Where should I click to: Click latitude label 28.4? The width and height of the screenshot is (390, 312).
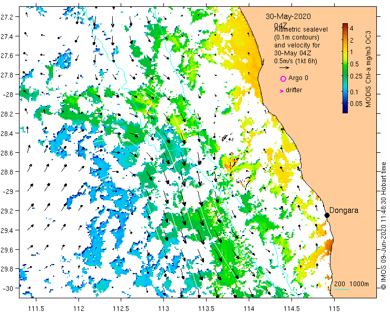(x=6, y=133)
